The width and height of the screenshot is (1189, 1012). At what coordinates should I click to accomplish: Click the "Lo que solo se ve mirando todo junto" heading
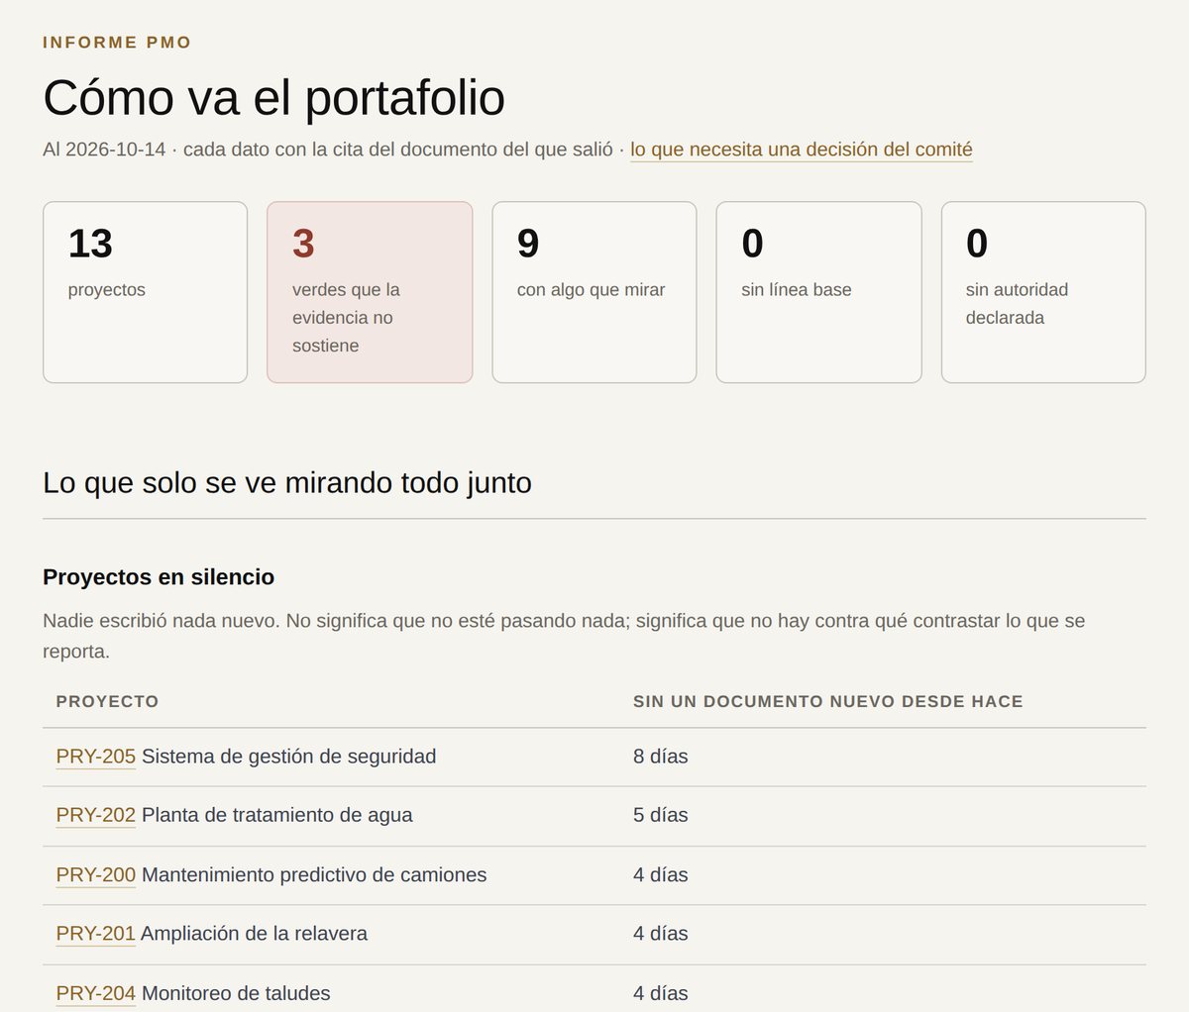coord(287,482)
